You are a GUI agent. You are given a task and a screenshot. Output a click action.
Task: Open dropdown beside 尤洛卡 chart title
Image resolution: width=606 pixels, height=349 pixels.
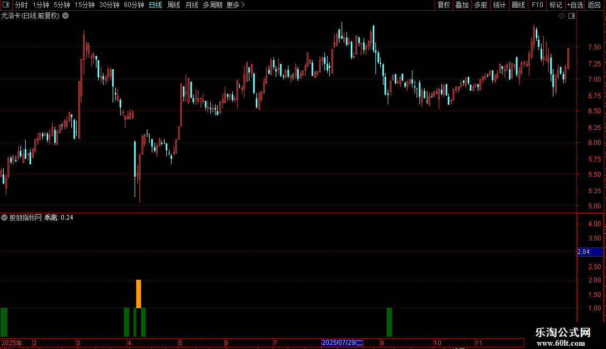tap(66, 16)
